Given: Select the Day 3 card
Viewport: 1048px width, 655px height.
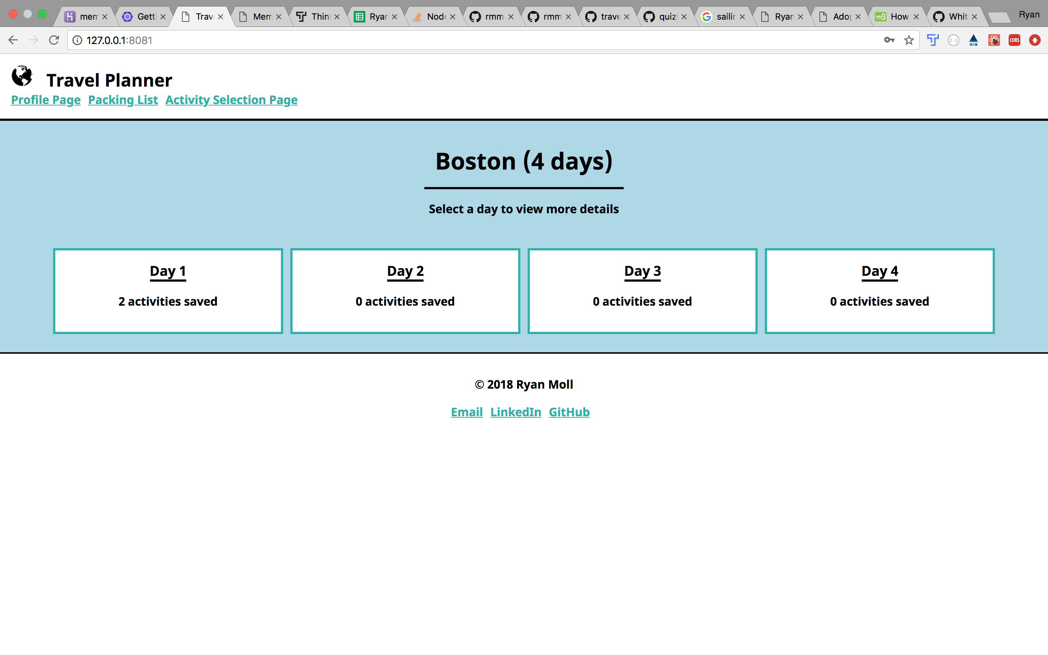Looking at the screenshot, I should pos(643,291).
